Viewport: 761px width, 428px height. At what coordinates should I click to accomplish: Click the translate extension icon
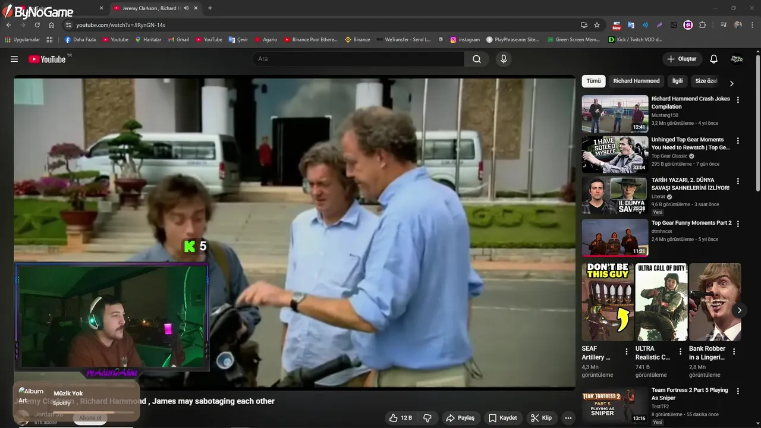(x=631, y=25)
